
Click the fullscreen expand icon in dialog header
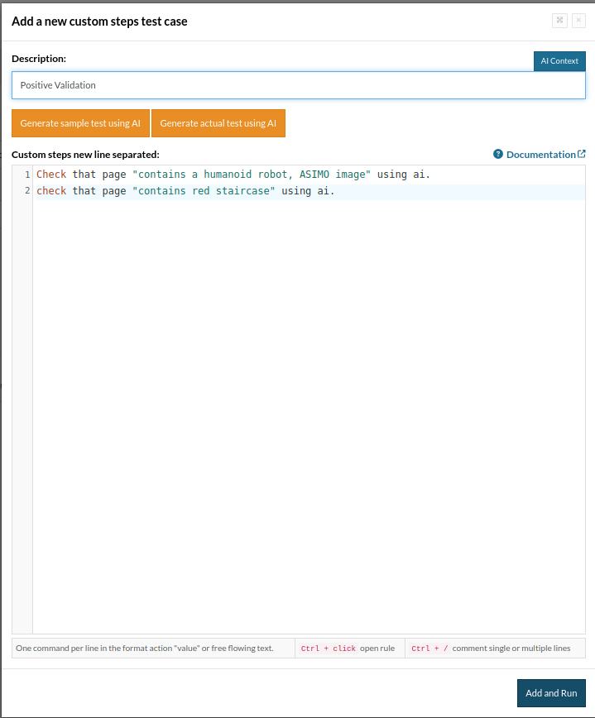coord(559,21)
